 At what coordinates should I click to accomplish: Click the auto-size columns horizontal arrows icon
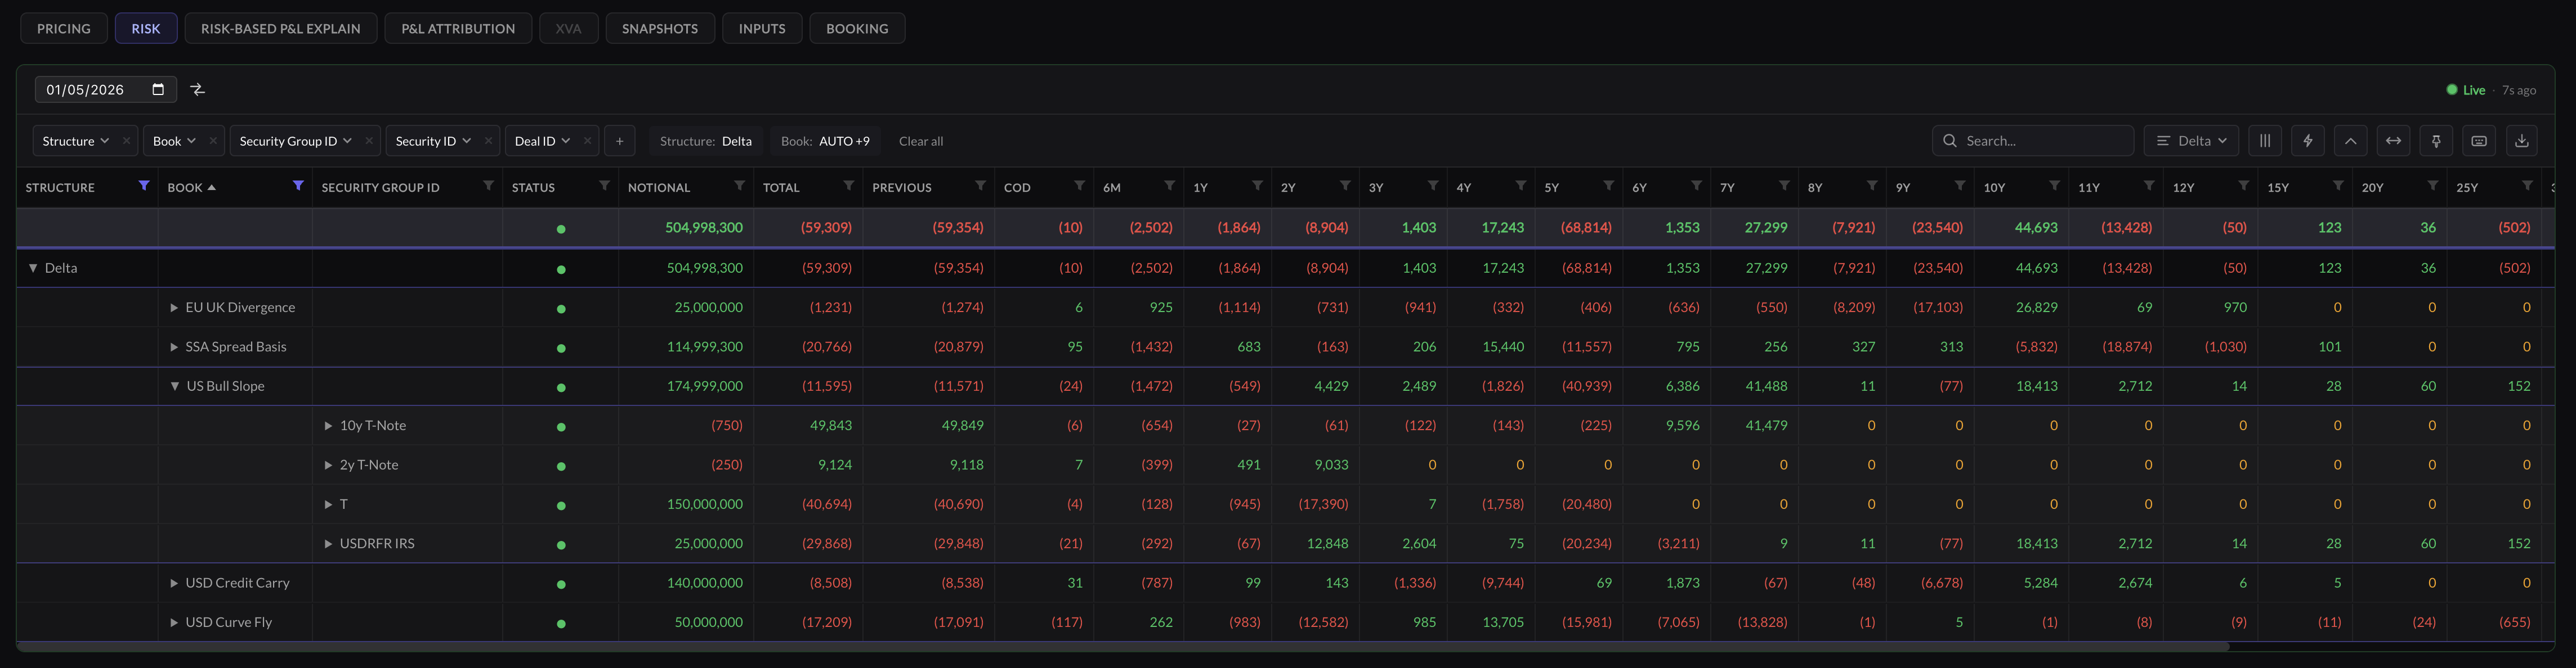(2394, 141)
